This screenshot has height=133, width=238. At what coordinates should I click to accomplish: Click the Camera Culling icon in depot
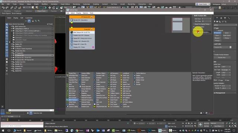tap(67, 107)
